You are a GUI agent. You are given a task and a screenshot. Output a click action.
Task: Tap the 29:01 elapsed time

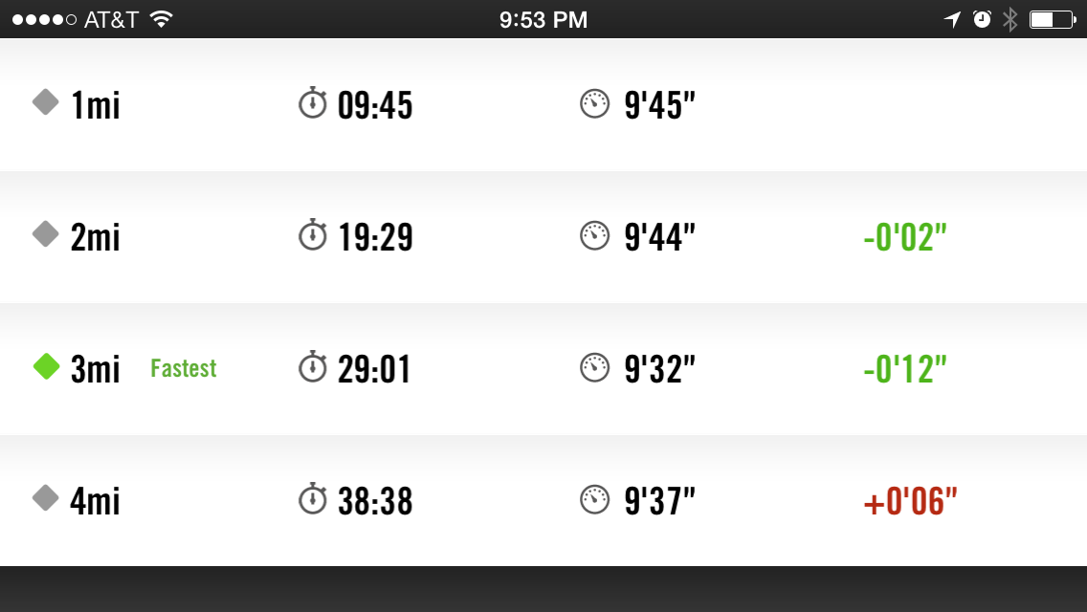pyautogui.click(x=374, y=369)
